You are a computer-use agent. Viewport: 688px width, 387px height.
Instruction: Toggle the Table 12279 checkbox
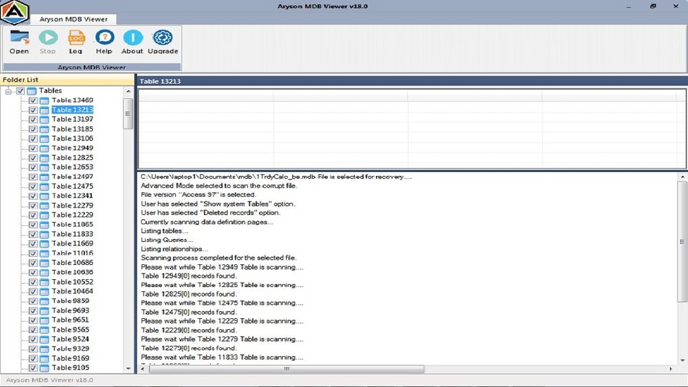(x=33, y=206)
